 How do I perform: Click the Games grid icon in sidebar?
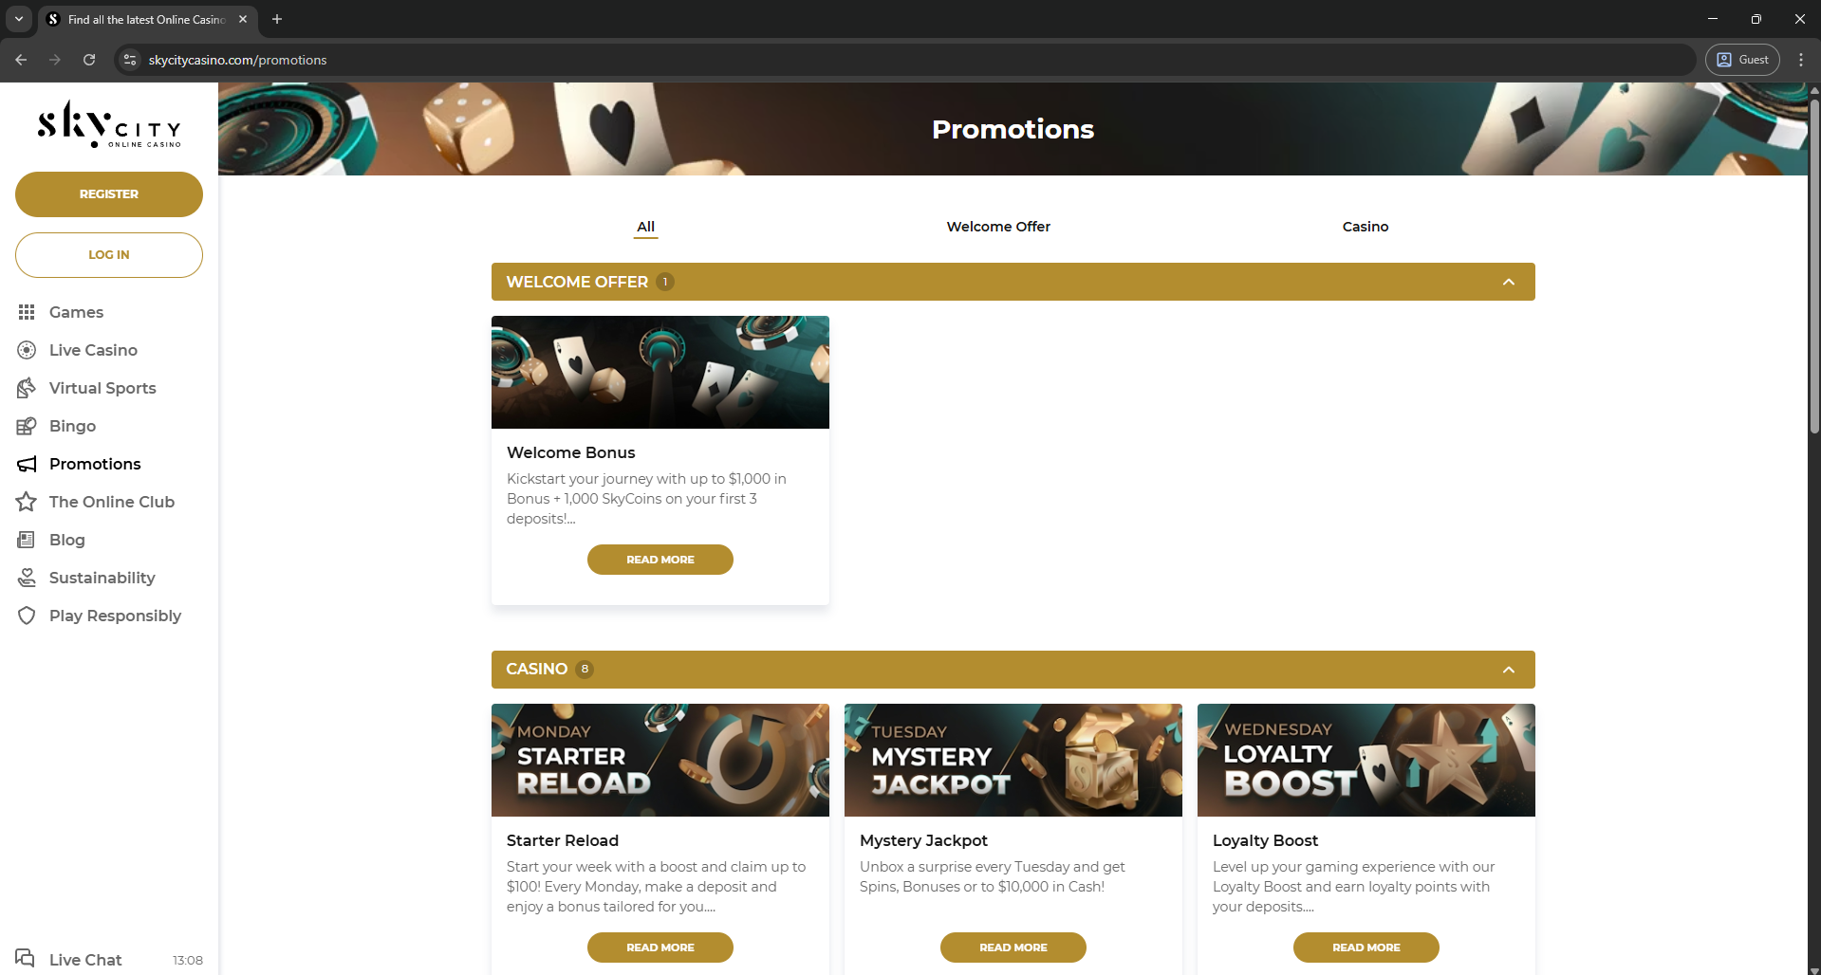tap(27, 312)
